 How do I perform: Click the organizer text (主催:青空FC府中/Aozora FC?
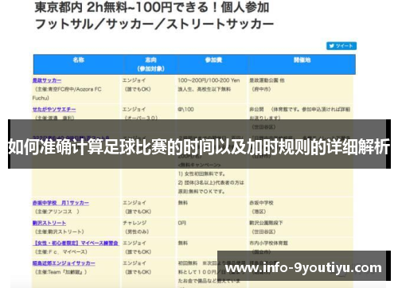click(x=68, y=89)
